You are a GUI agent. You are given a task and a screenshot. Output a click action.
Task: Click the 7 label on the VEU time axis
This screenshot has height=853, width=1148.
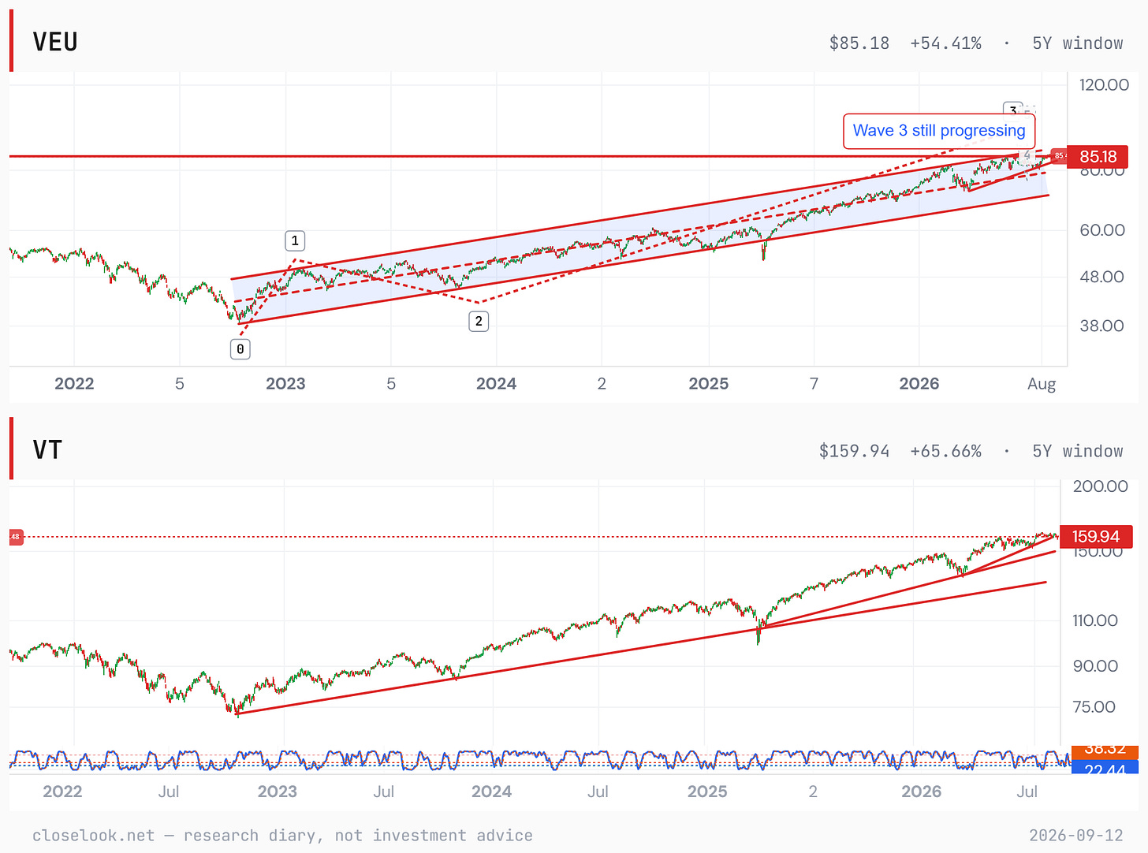coord(814,384)
